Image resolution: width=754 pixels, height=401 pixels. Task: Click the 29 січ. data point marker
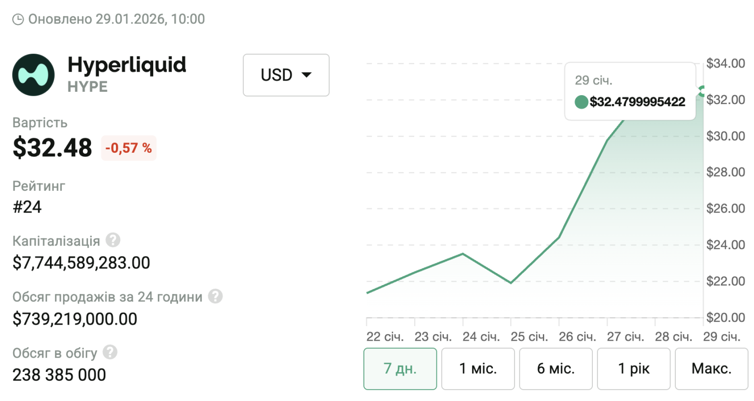[x=702, y=91]
